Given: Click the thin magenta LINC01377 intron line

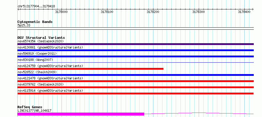Looking at the screenshot, I should coord(199,113).
